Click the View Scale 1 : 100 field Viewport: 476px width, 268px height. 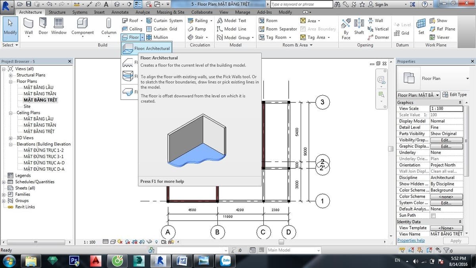click(x=446, y=108)
